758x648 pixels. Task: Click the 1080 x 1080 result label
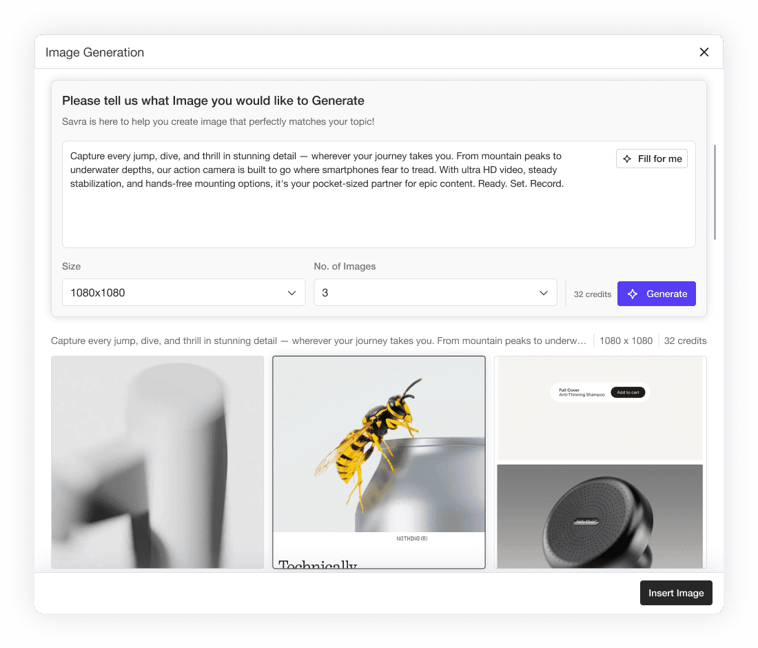tap(626, 341)
